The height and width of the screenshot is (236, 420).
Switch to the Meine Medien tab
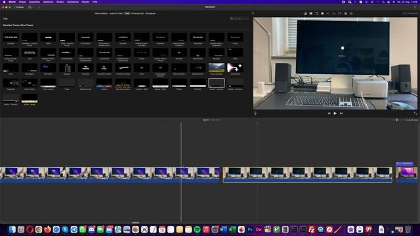coord(101,13)
